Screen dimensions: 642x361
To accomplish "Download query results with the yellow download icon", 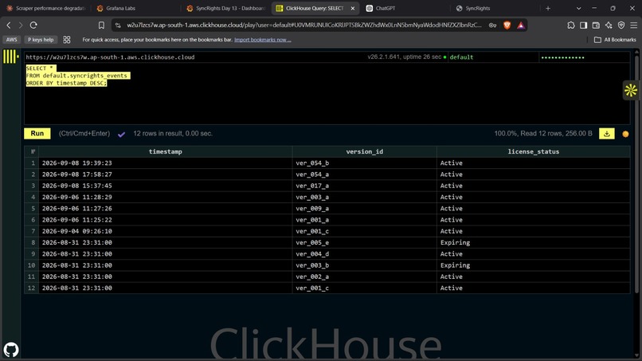I will tap(607, 134).
